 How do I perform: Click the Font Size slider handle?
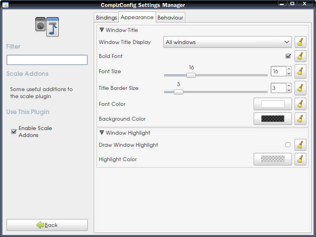click(x=191, y=75)
